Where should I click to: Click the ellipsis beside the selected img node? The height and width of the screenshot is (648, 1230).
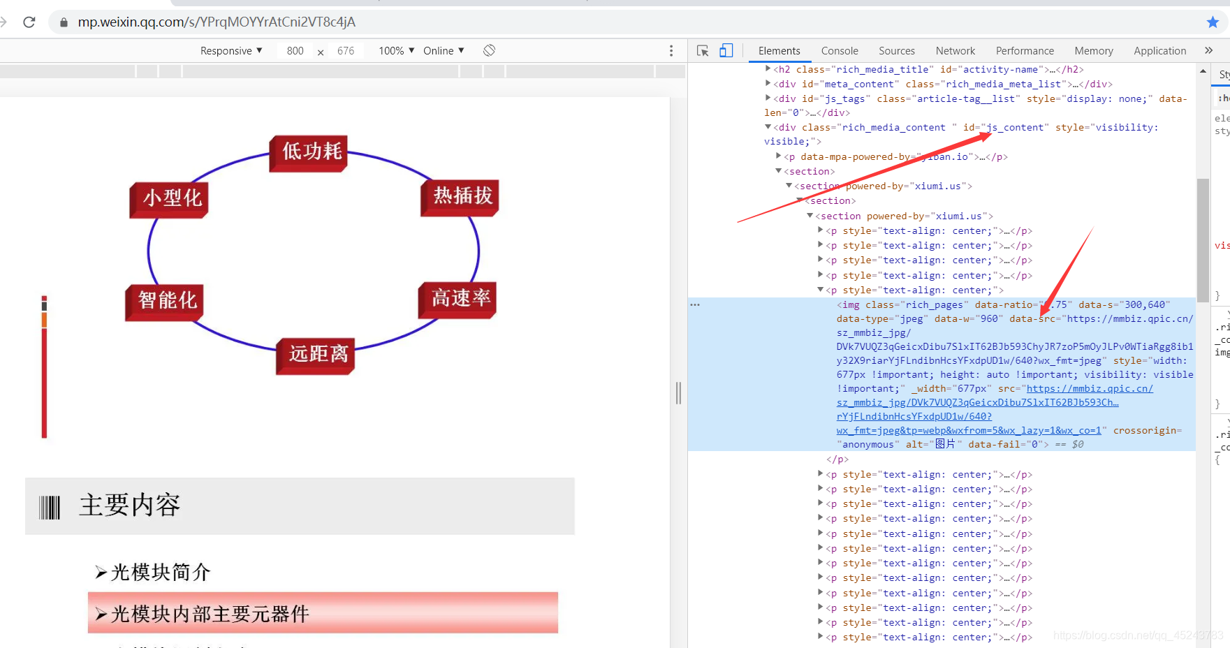coord(695,304)
